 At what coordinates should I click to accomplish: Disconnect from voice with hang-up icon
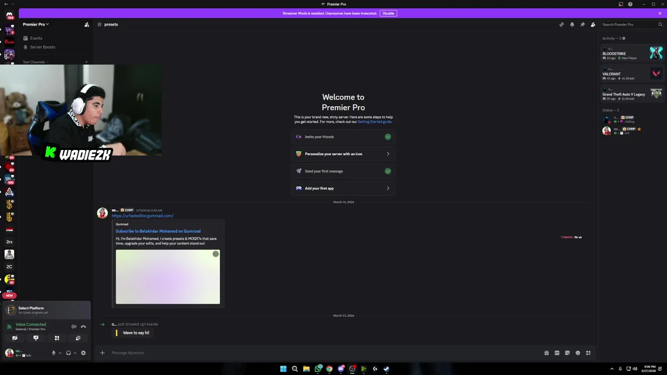(x=83, y=327)
